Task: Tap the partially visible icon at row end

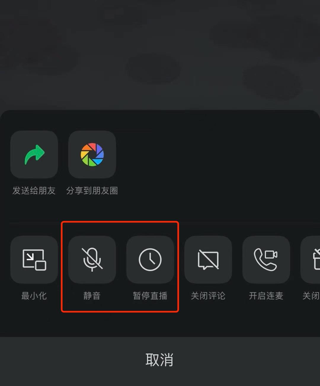Action: coord(311,260)
